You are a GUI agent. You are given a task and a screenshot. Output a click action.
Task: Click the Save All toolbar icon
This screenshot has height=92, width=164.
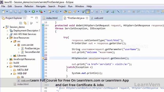coord(15,11)
